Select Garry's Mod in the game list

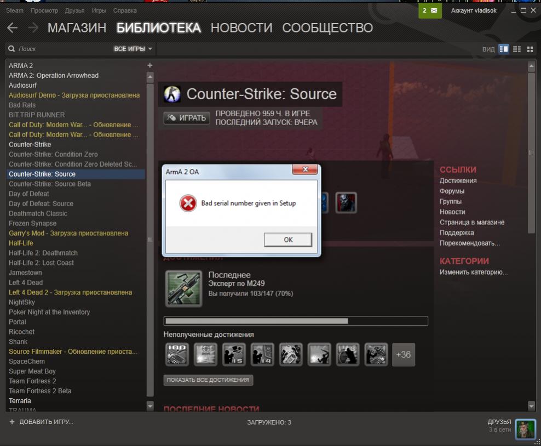click(76, 233)
